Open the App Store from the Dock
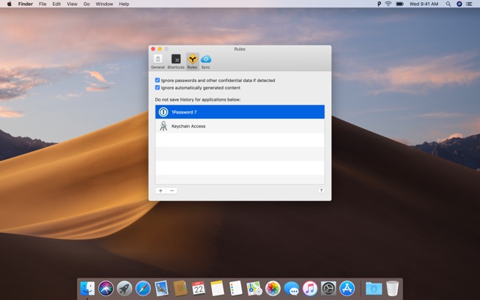Viewport: 480px width, 300px height. pyautogui.click(x=347, y=288)
